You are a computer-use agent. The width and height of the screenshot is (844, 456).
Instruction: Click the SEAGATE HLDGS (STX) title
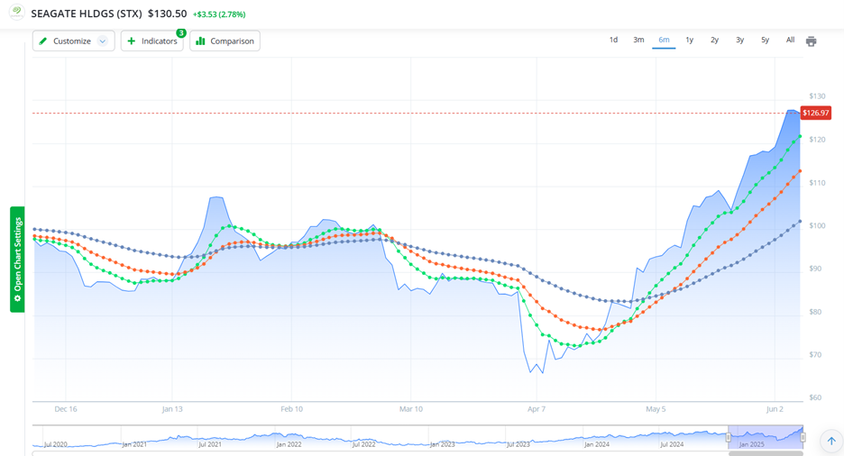pyautogui.click(x=87, y=14)
